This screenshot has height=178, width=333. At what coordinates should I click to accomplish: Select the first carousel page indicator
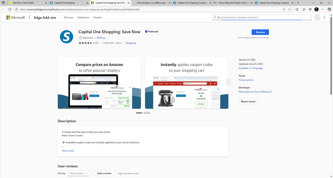tap(139, 113)
